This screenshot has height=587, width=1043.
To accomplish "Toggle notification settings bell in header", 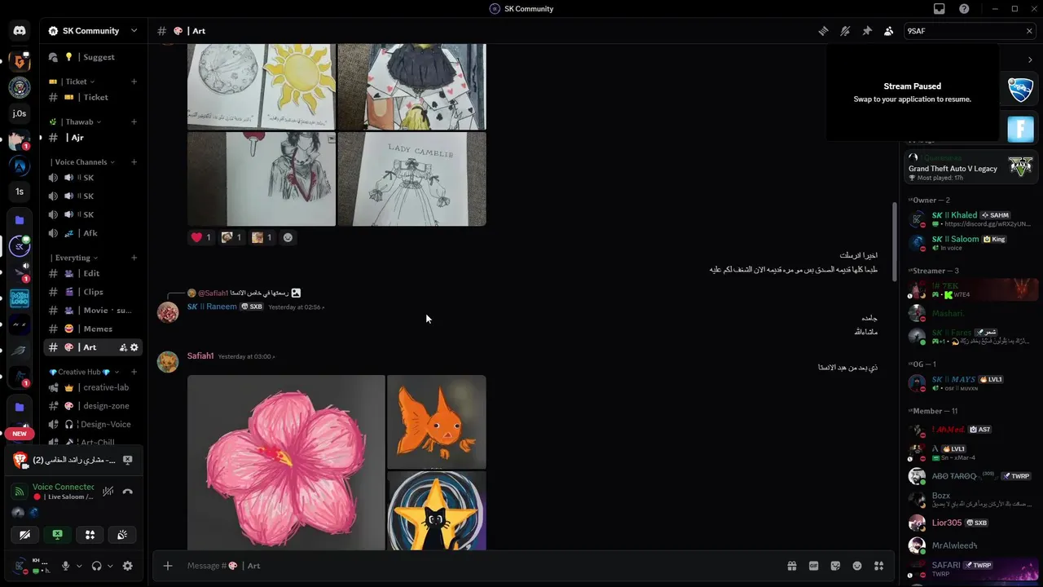I will (x=846, y=31).
